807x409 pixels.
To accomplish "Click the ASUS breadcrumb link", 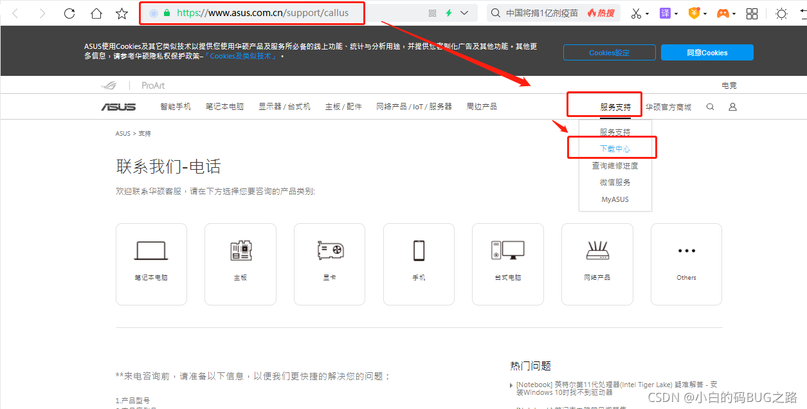I will 123,134.
